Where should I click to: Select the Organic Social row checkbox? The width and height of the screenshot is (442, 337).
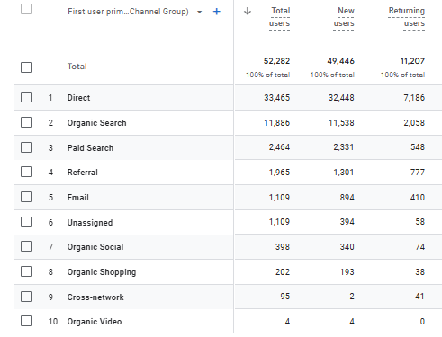(x=26, y=246)
